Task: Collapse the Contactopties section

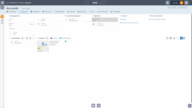Action: (10, 38)
